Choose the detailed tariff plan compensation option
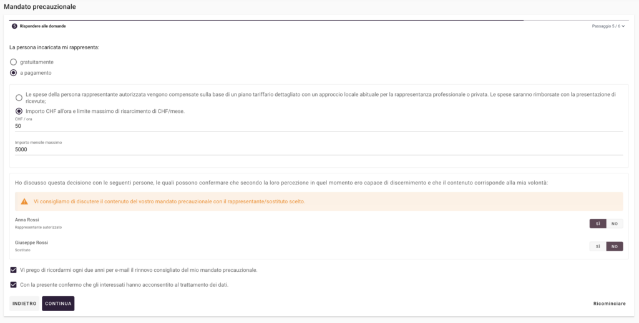Screen dimensions: 639x323 click(x=19, y=97)
